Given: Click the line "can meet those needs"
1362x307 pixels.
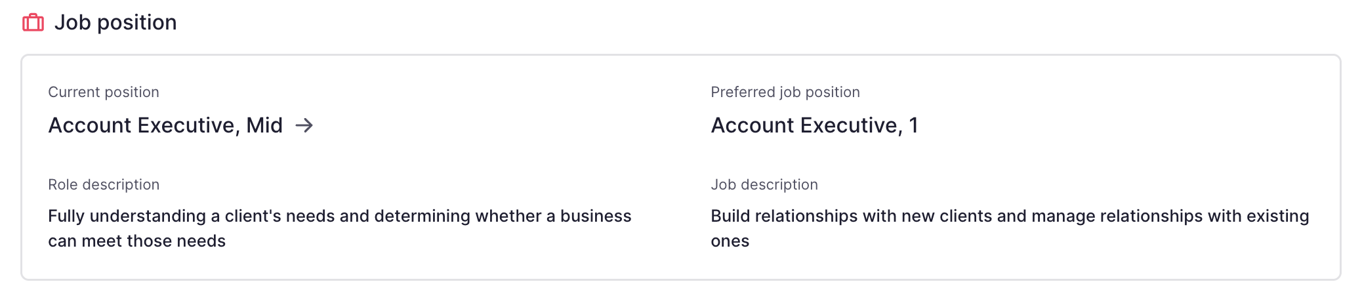Looking at the screenshot, I should (x=137, y=241).
